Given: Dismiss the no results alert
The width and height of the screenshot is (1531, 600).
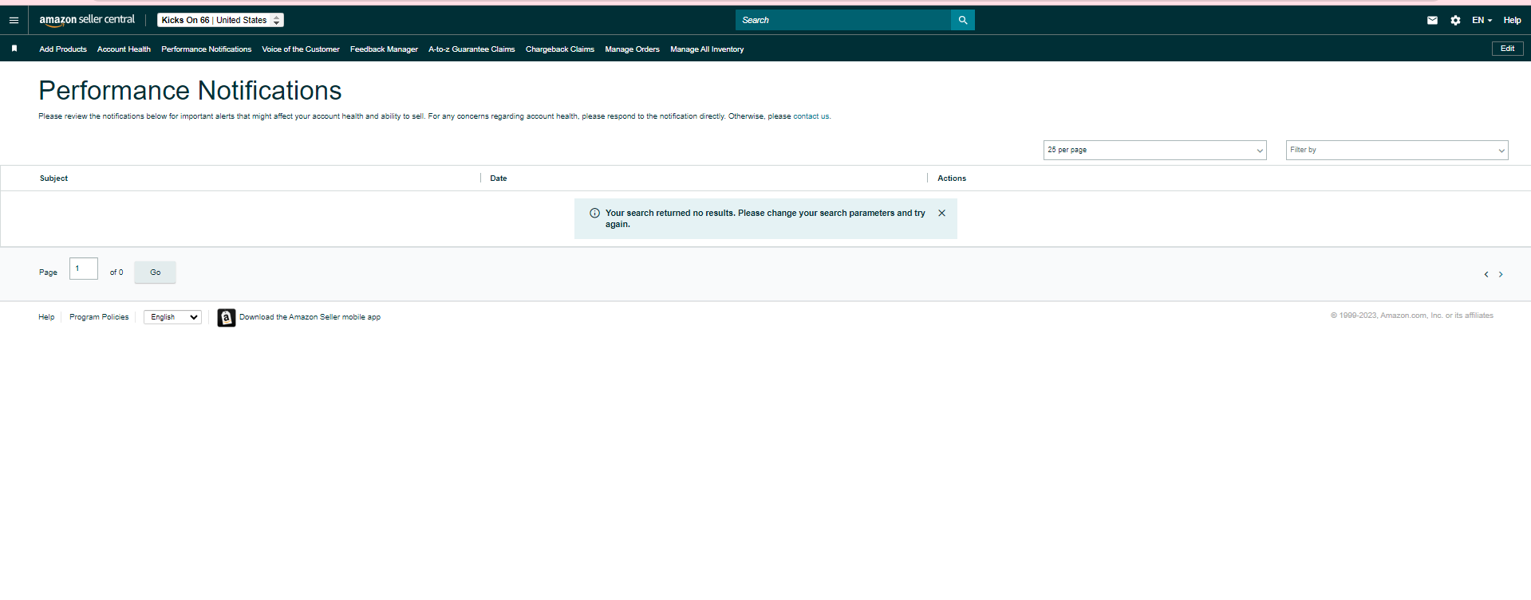Looking at the screenshot, I should point(941,213).
